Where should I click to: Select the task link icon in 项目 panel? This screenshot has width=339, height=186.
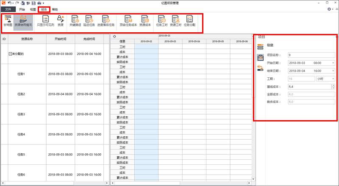coord(260,68)
